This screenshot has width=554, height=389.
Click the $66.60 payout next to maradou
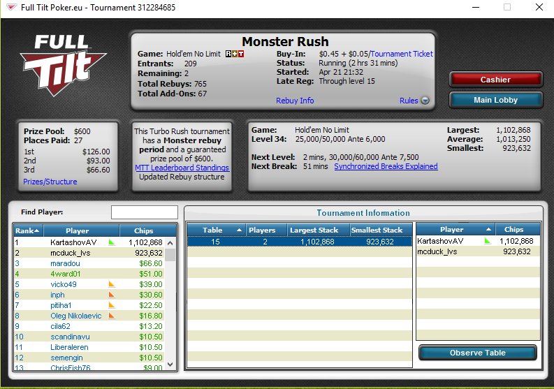[151, 263]
